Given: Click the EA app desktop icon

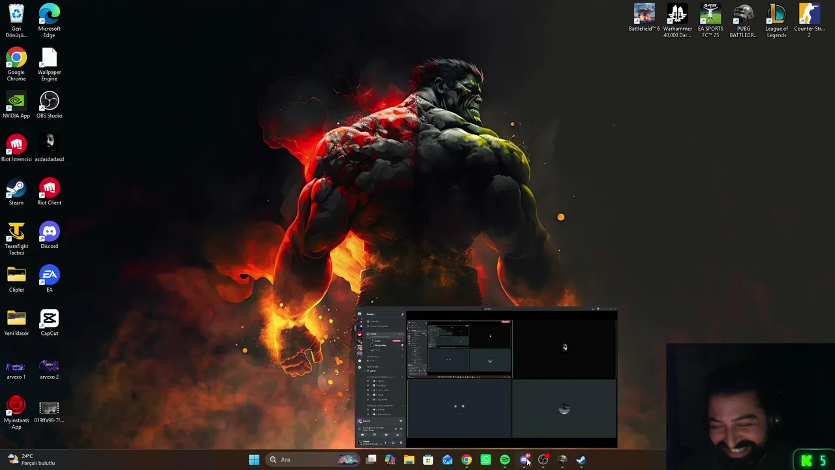Looking at the screenshot, I should [x=49, y=279].
